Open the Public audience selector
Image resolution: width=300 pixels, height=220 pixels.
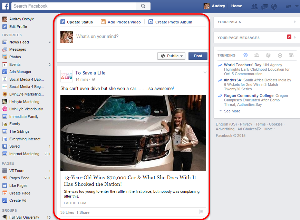(x=171, y=56)
